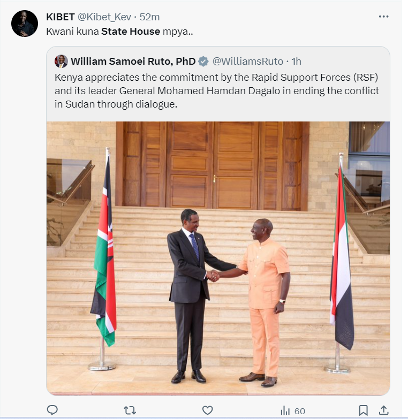The image size is (408, 419).
Task: Click the view count number 60
Action: [x=300, y=411]
